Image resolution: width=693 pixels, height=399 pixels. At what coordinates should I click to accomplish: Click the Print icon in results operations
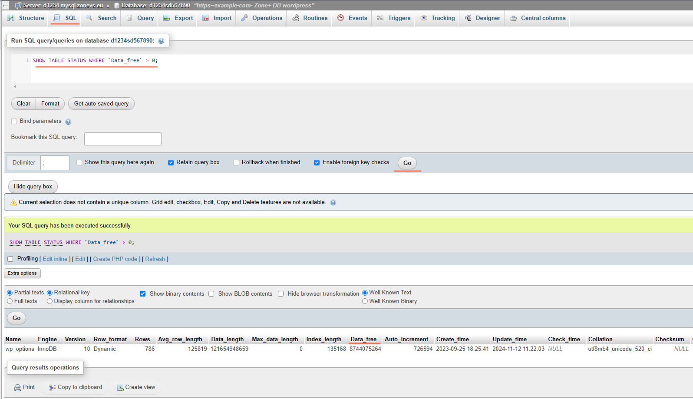tap(18, 388)
